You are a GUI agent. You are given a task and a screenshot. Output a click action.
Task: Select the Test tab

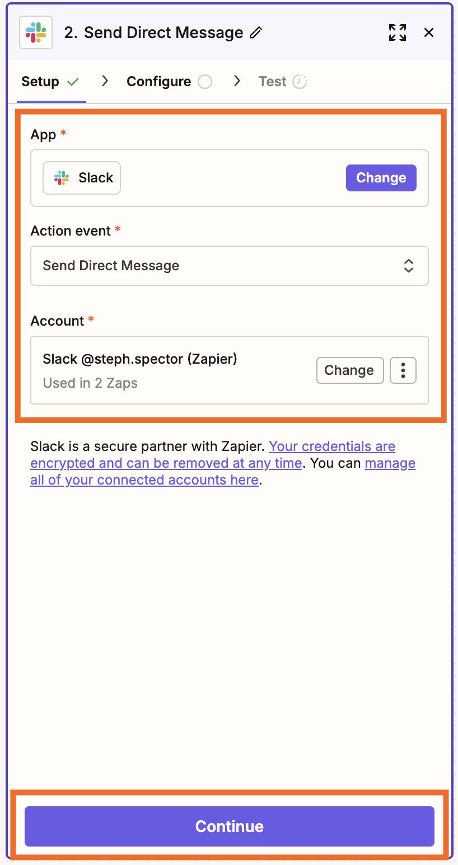click(272, 81)
